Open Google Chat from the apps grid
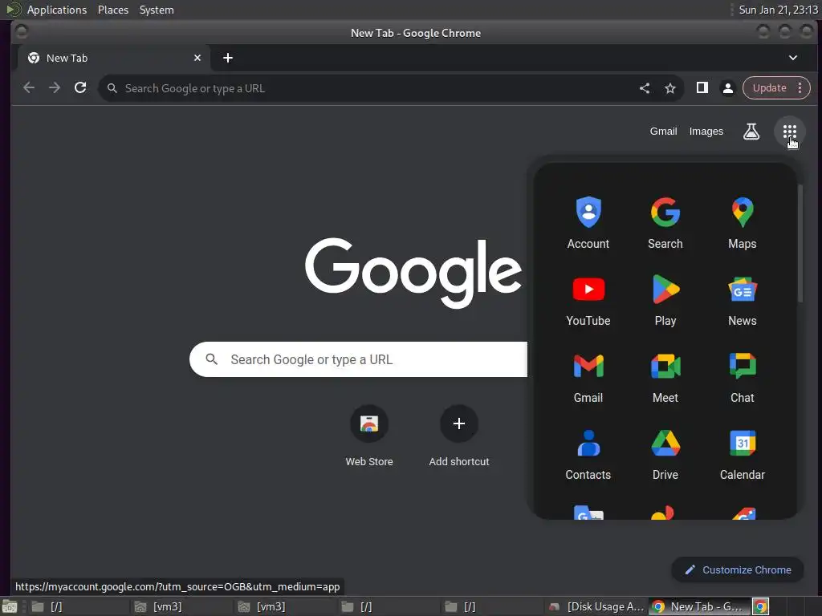Viewport: 822px width, 616px height. pyautogui.click(x=743, y=377)
